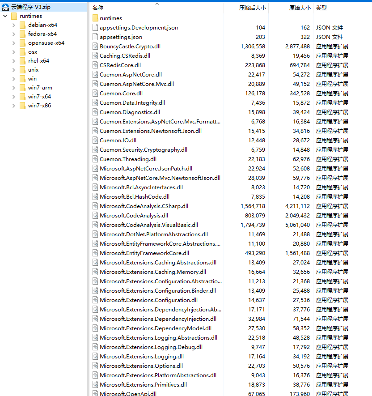
Task: Click the folder icon of win7-x86 in tree
Action: point(22,106)
